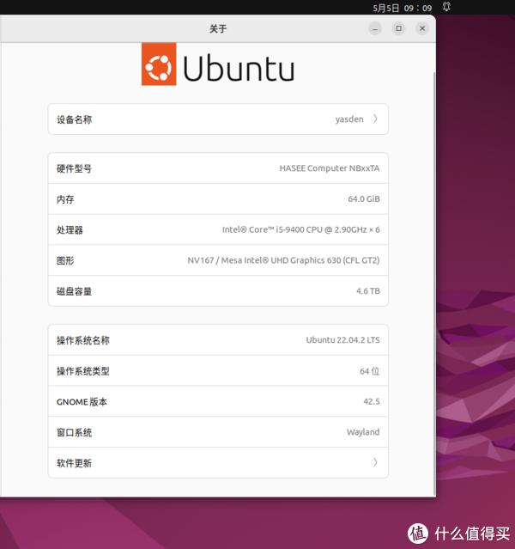The image size is (515, 549).
Task: Click the 磁盘容量 label
Action: pyautogui.click(x=74, y=291)
